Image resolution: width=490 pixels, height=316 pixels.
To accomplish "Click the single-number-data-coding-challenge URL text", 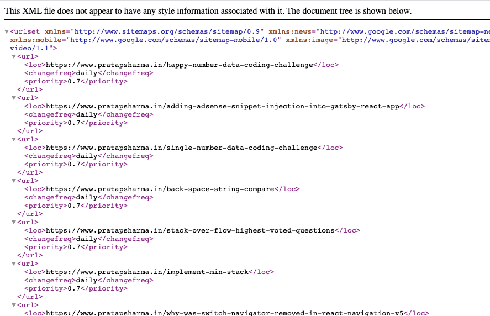I will [182, 148].
